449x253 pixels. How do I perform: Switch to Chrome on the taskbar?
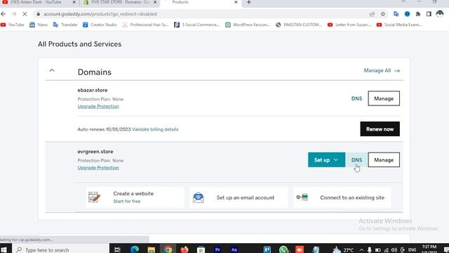(x=168, y=249)
